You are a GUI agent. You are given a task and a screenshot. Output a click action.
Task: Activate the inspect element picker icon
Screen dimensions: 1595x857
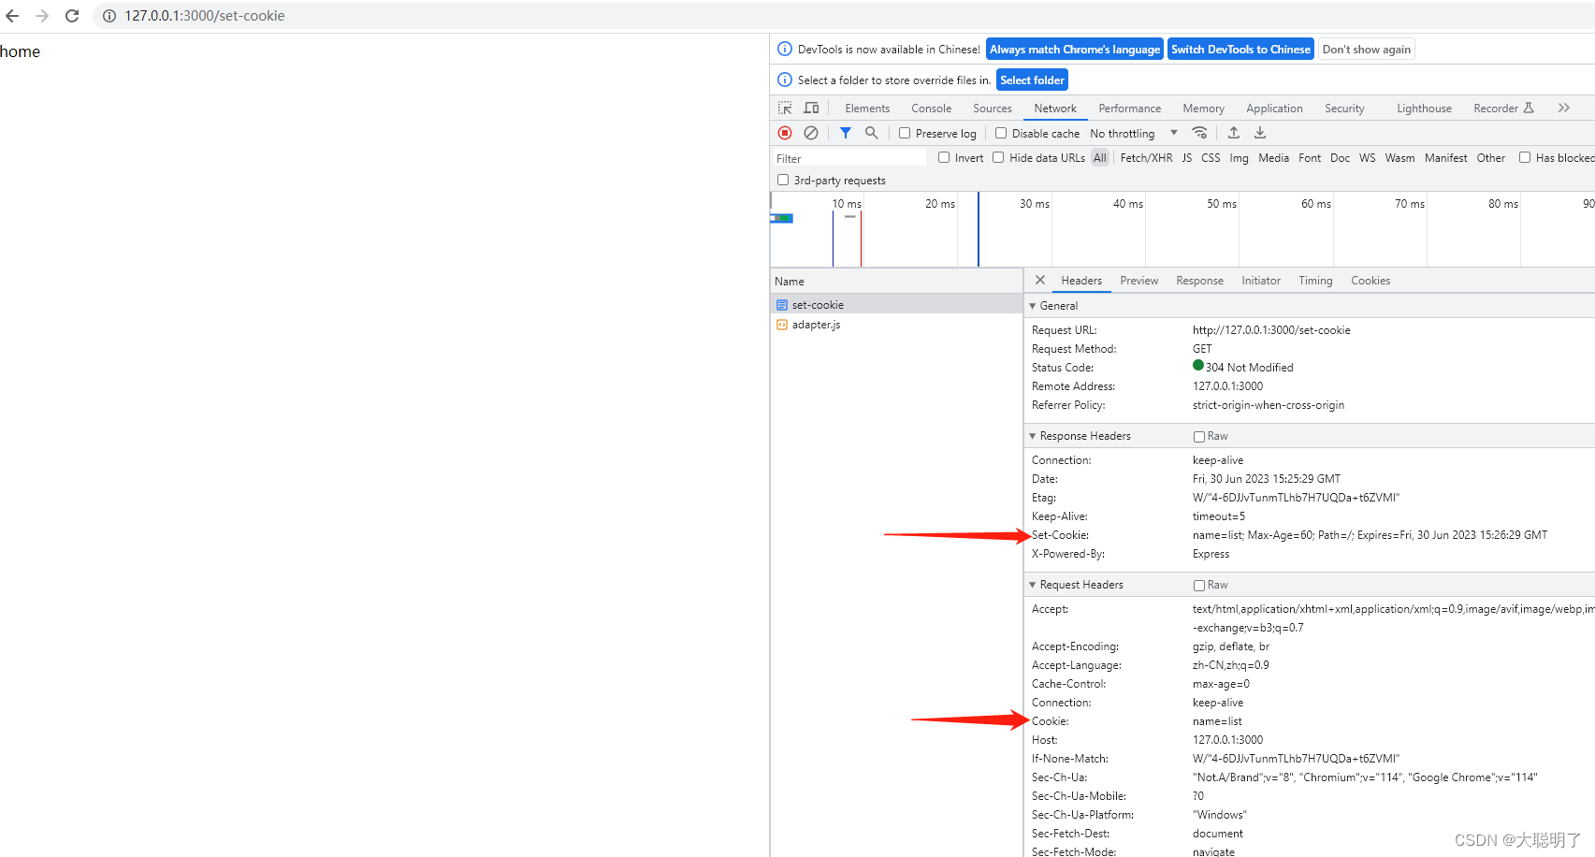tap(785, 109)
